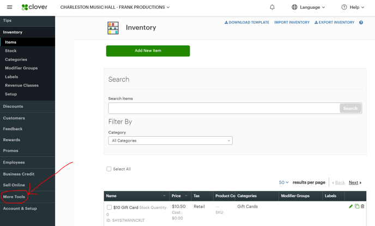The width and height of the screenshot is (375, 226).
Task: Click the notifications bell icon
Action: pos(272,7)
